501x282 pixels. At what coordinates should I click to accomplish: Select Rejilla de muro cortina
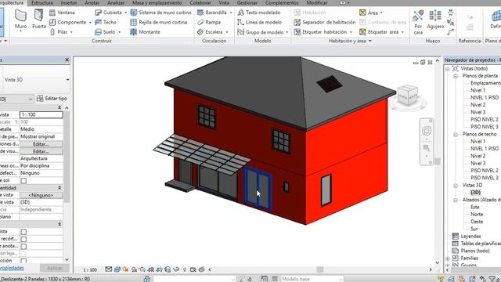pyautogui.click(x=159, y=22)
